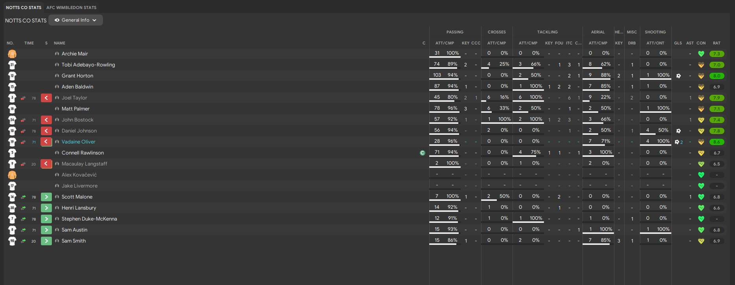Click the swap arrows icon for Joel Taylor
Image resolution: width=735 pixels, height=285 pixels.
coord(23,98)
